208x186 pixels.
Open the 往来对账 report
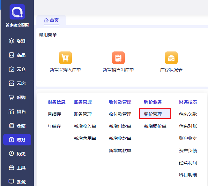[188, 126]
